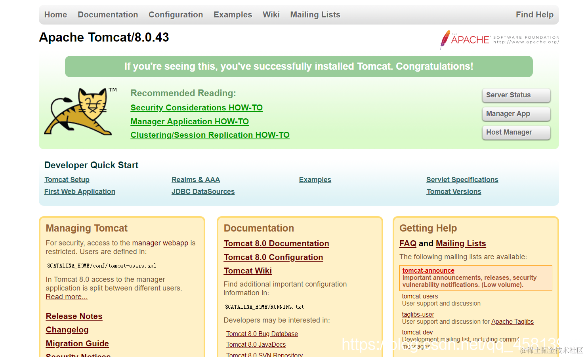Open Tomcat 8.0 Configuration link

(273, 257)
